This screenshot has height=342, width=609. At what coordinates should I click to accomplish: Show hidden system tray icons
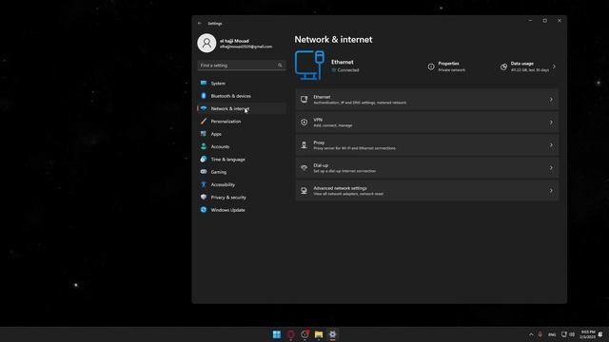point(531,334)
